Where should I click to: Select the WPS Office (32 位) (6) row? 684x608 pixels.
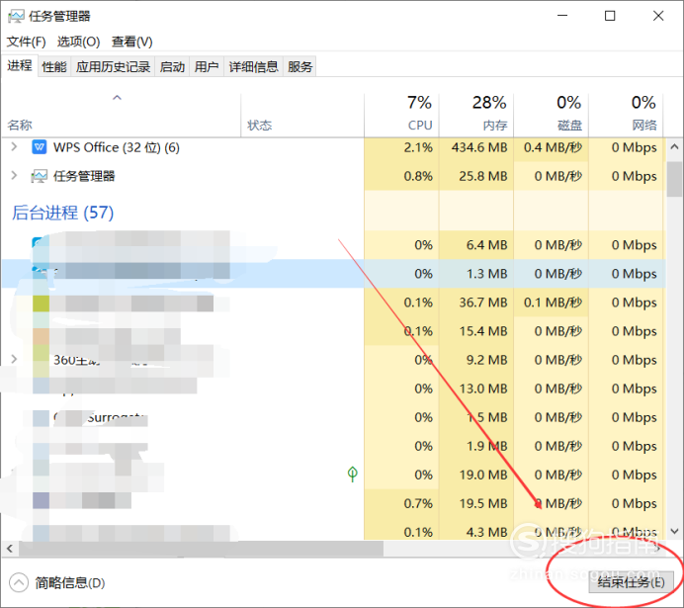pos(334,147)
